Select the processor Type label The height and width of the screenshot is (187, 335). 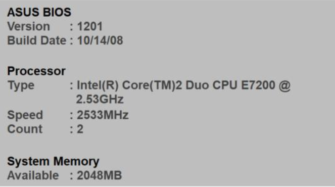21,86
